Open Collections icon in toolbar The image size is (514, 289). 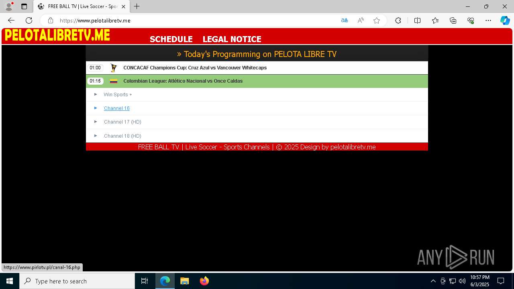click(453, 20)
